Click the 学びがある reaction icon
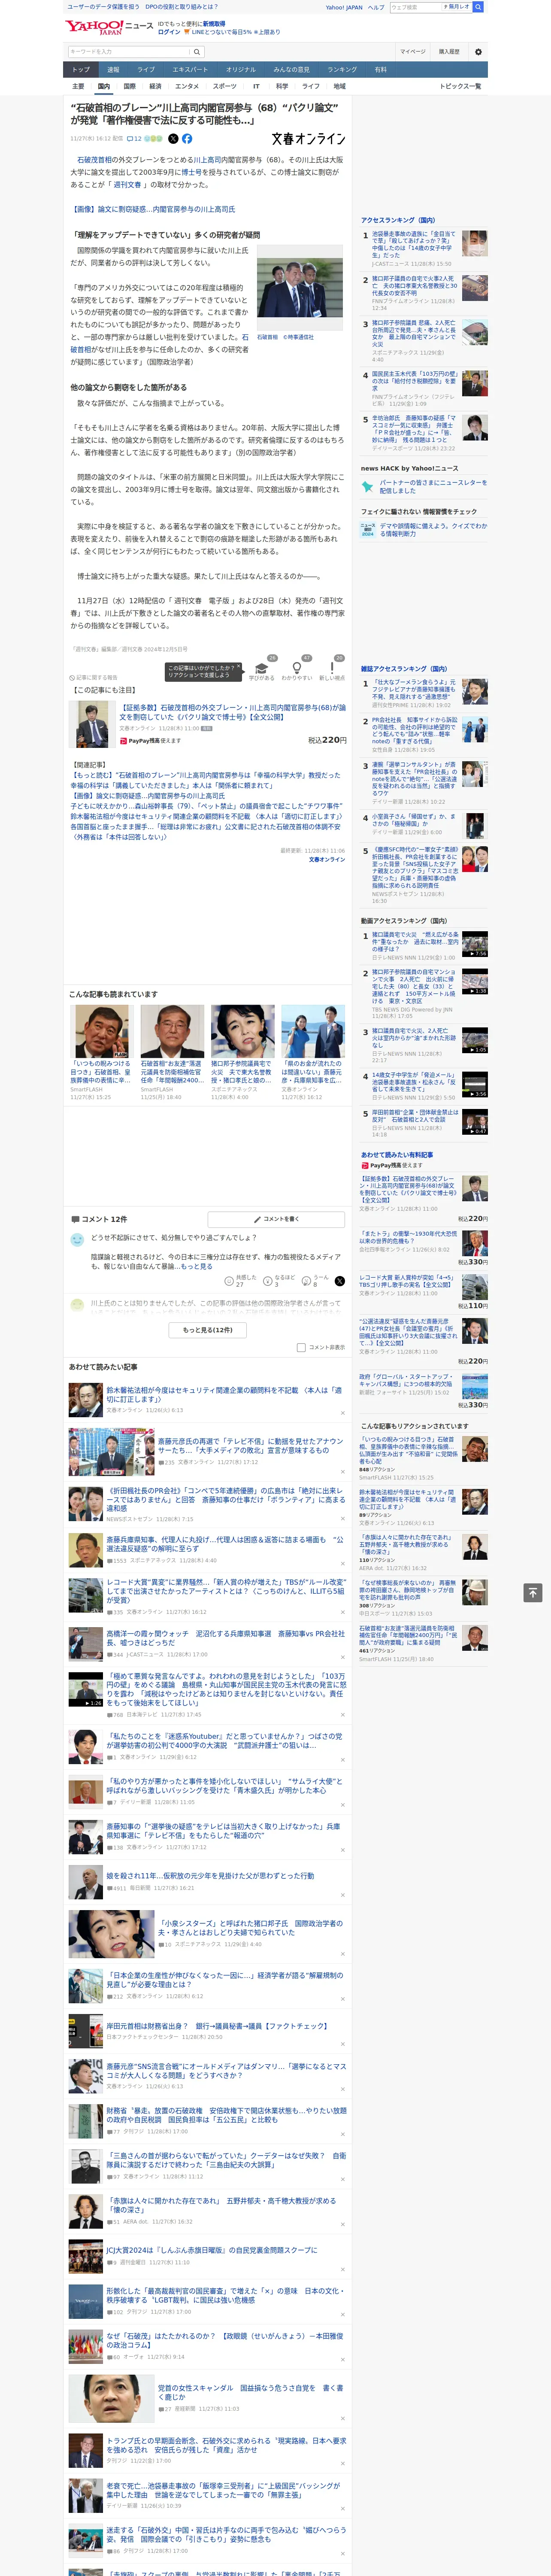The image size is (551, 2576). coord(262,667)
